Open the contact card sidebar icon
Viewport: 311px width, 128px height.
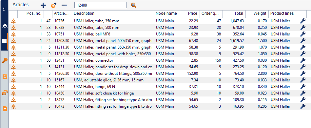[5, 76]
